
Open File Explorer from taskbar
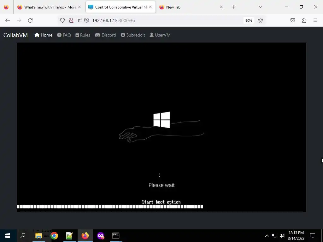pyautogui.click(x=39, y=236)
